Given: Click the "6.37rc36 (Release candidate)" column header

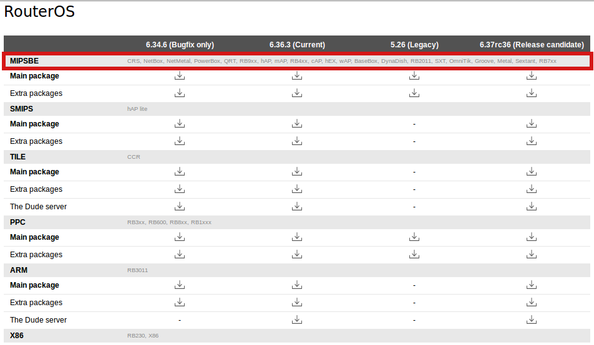Looking at the screenshot, I should point(532,45).
